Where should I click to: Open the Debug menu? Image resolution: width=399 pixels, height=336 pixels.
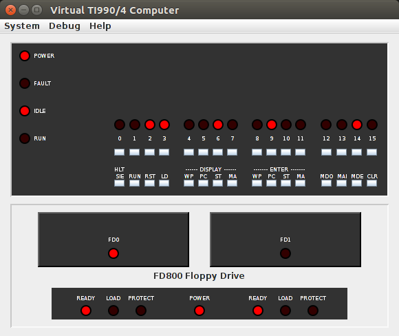click(65, 26)
